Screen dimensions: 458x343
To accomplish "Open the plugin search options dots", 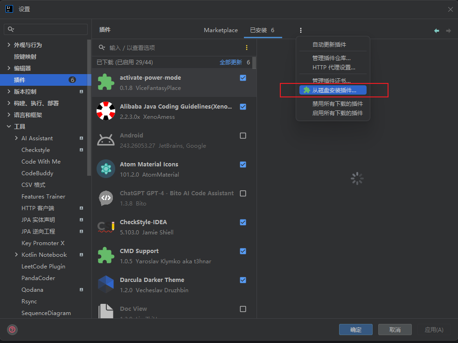I will [x=247, y=48].
